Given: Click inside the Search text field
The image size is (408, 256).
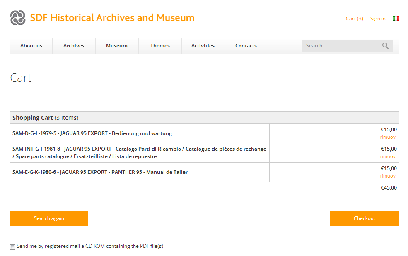Looking at the screenshot, I should pyautogui.click(x=340, y=46).
